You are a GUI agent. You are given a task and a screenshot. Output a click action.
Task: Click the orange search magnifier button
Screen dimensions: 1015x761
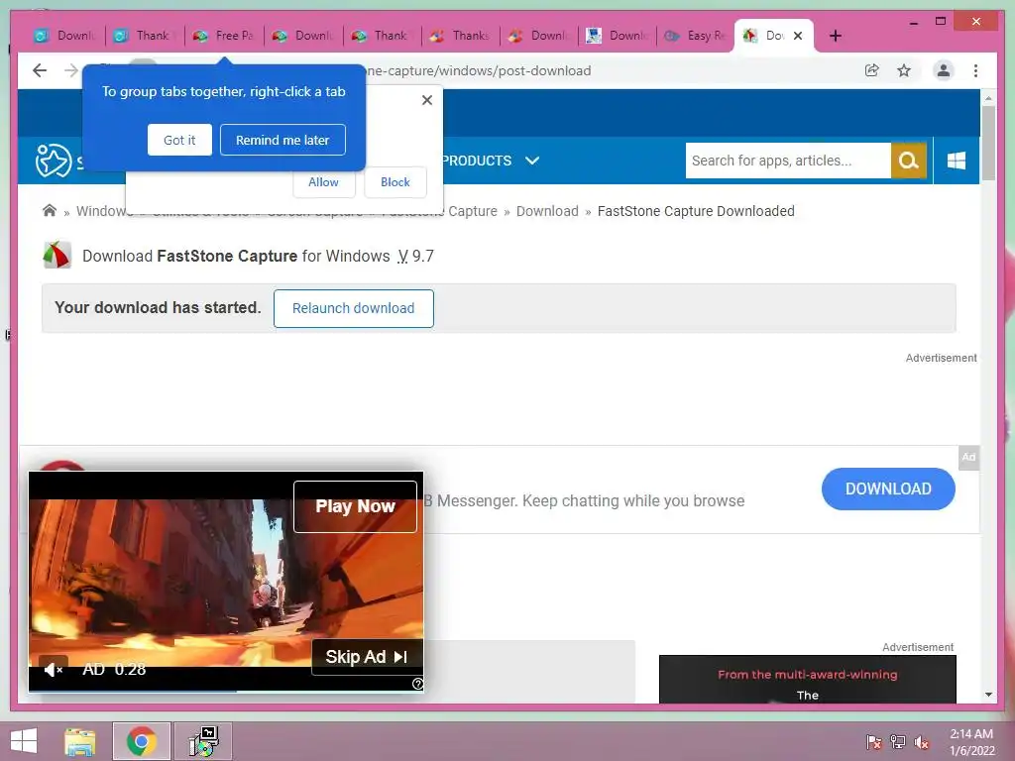[908, 161]
